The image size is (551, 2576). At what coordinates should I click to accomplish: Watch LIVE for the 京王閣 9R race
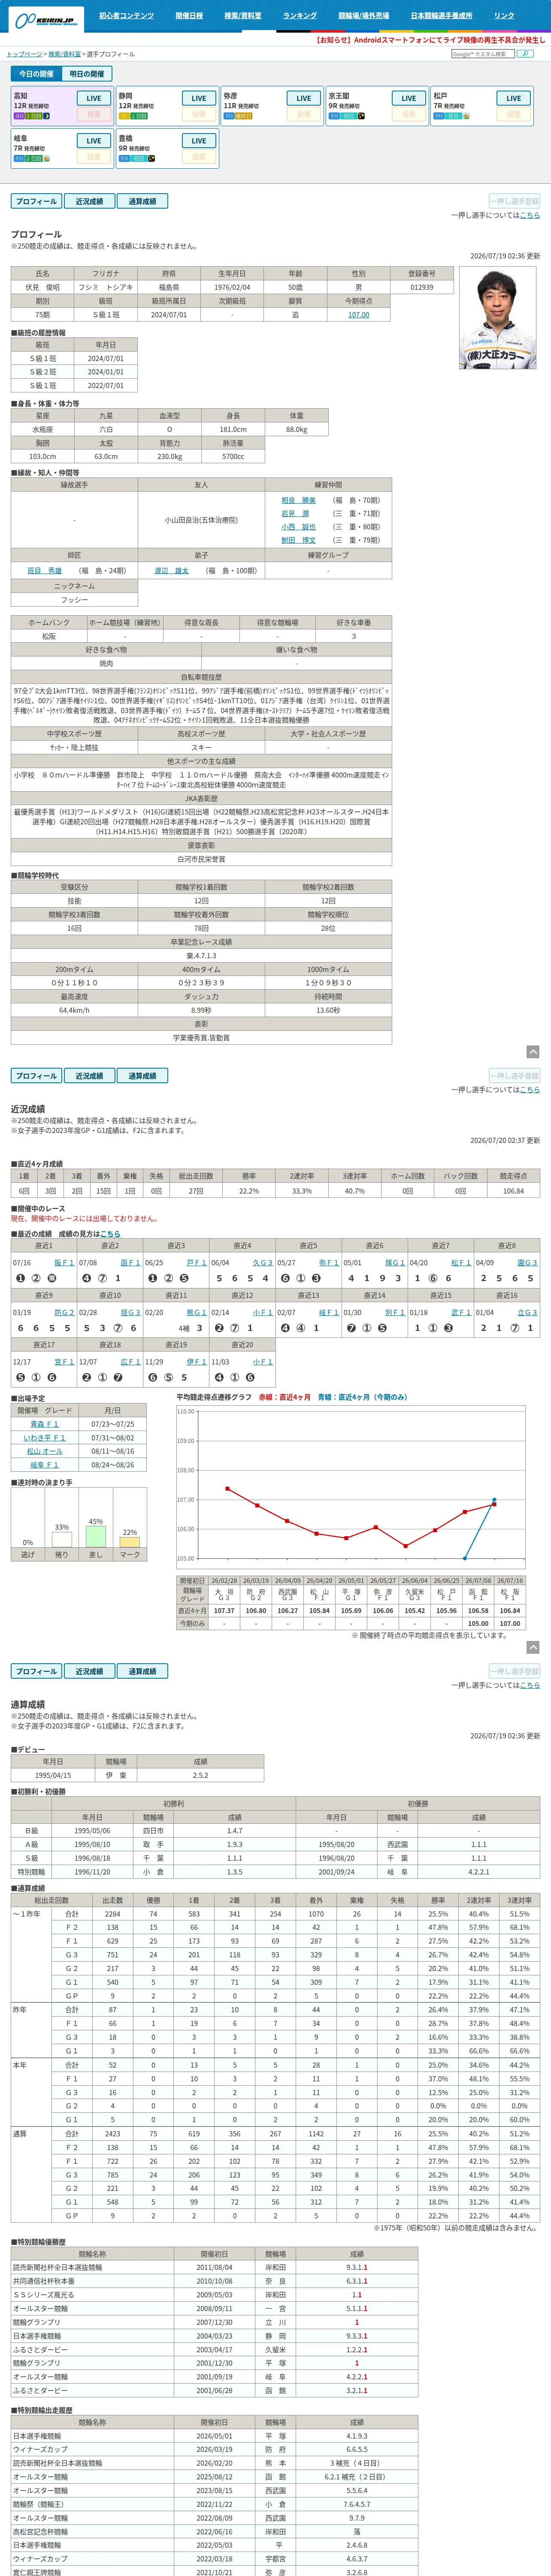[x=409, y=98]
